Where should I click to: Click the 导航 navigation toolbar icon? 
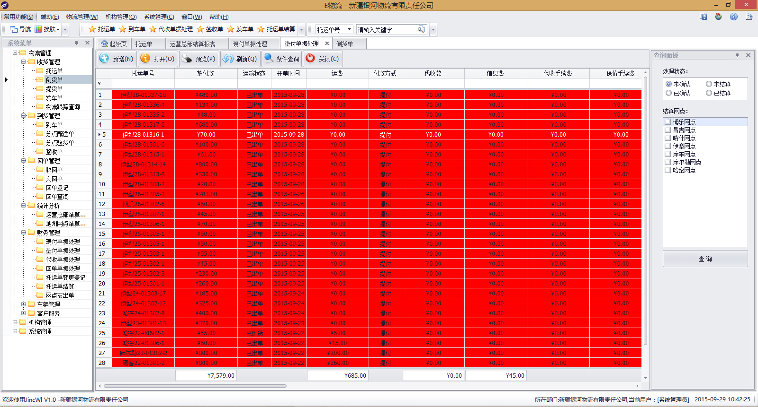(x=14, y=29)
